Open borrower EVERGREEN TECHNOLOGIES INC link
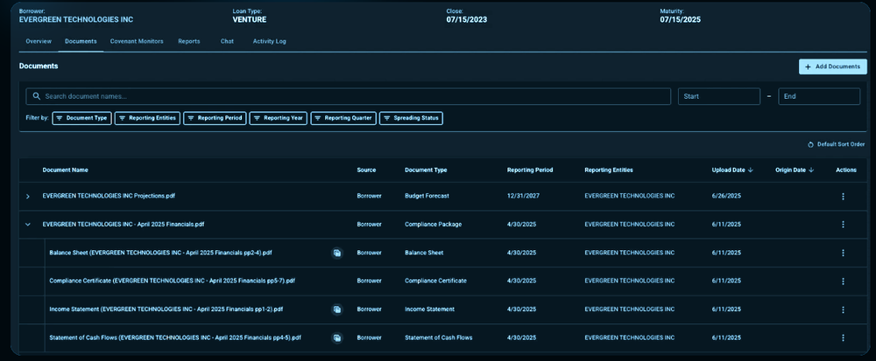876x361 pixels. 76,19
